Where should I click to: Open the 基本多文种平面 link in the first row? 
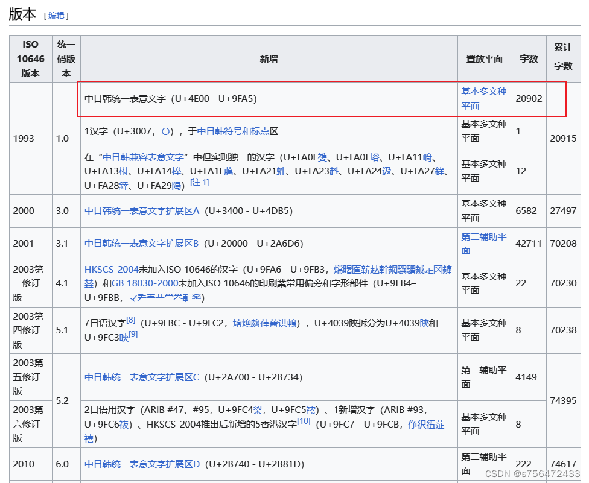tap(484, 99)
